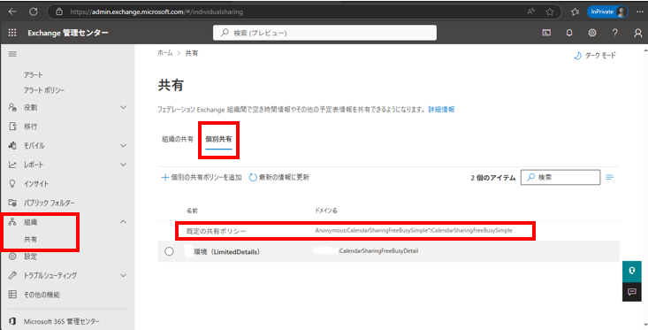Click the list search 検索 field
648x330 pixels.
coord(560,178)
